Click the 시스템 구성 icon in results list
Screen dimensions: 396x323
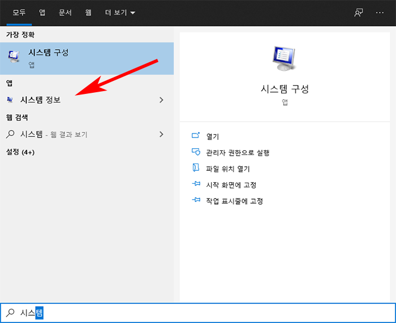[14, 57]
